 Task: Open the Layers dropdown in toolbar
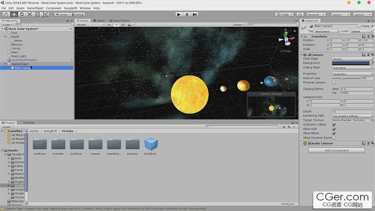click(340, 14)
